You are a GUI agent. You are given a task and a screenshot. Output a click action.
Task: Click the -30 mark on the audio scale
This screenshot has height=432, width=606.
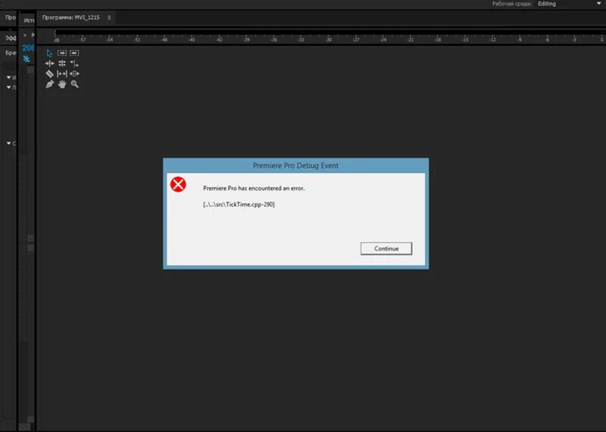[328, 39]
